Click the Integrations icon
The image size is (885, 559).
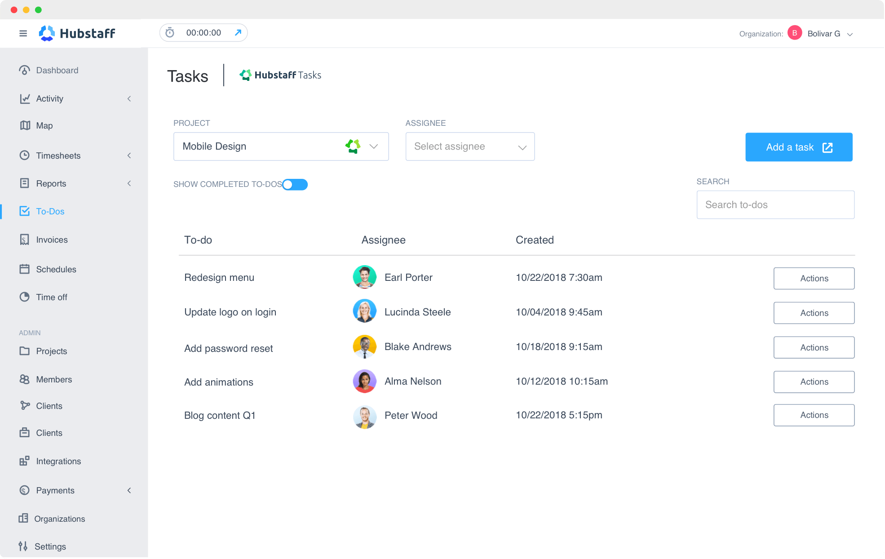[25, 461]
